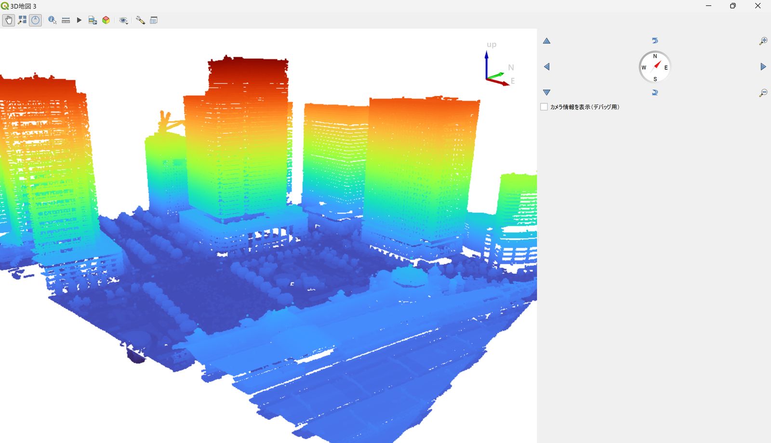The image size is (771, 443).
Task: Click the N-W-E-S compass dial
Action: pos(655,67)
